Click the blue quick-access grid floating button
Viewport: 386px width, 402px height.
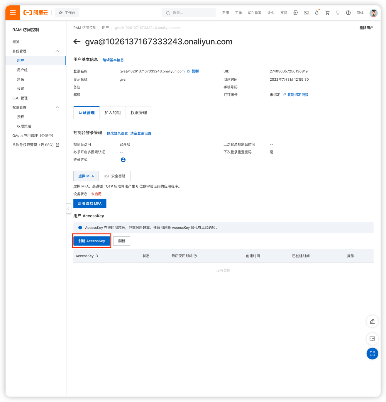click(x=372, y=354)
